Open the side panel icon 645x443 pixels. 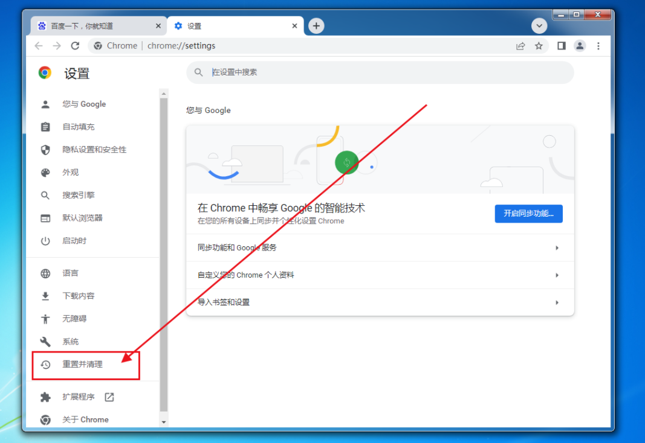561,46
